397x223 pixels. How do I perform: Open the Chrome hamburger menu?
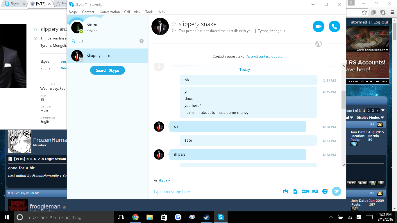[392, 12]
